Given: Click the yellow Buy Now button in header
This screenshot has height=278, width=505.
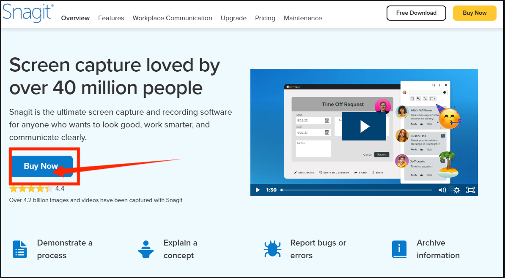Looking at the screenshot, I should click(x=475, y=13).
